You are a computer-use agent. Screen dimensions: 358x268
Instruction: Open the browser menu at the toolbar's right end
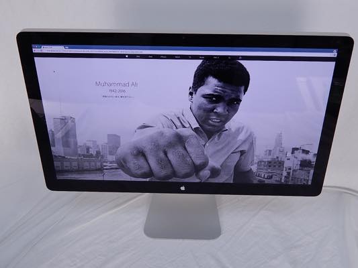335,55
